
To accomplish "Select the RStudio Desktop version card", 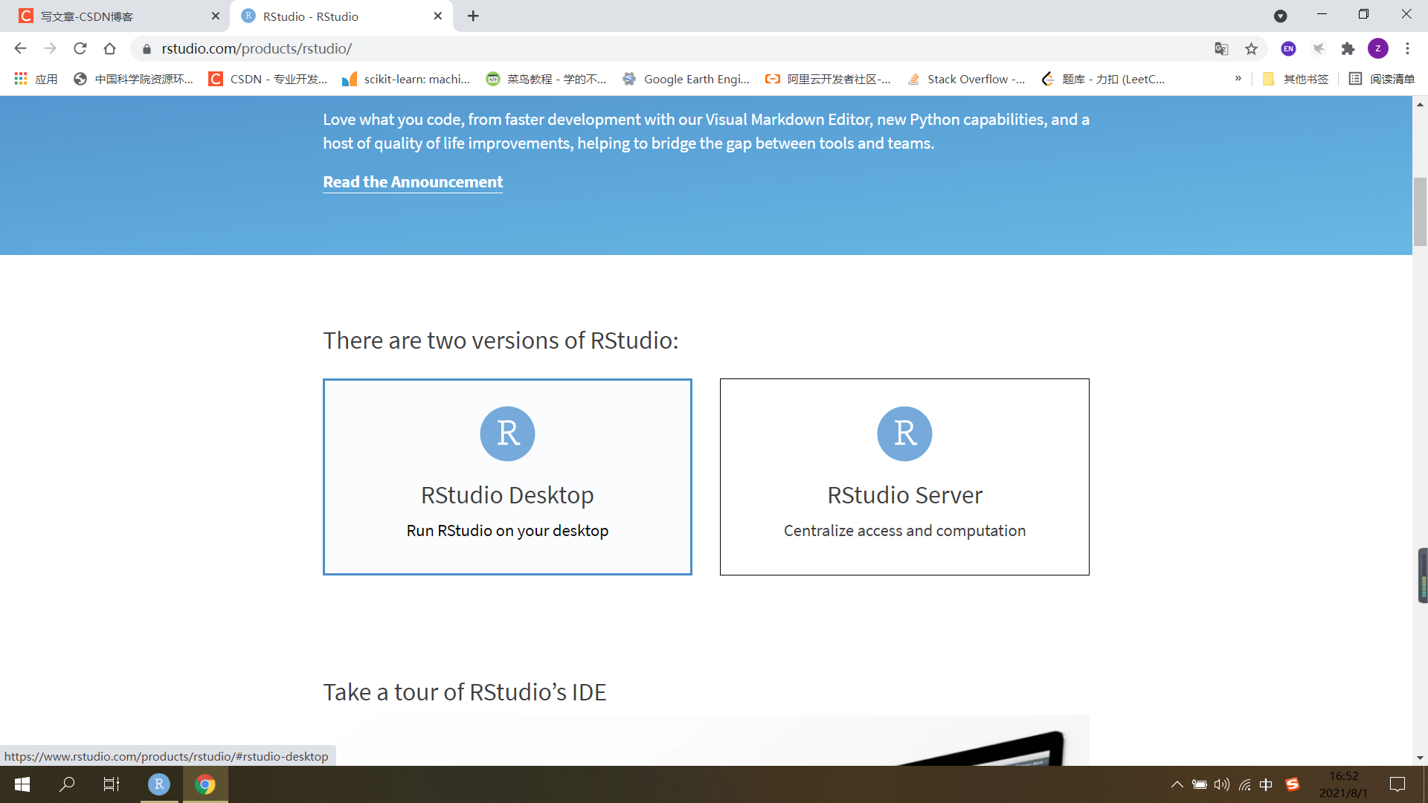I will (507, 477).
